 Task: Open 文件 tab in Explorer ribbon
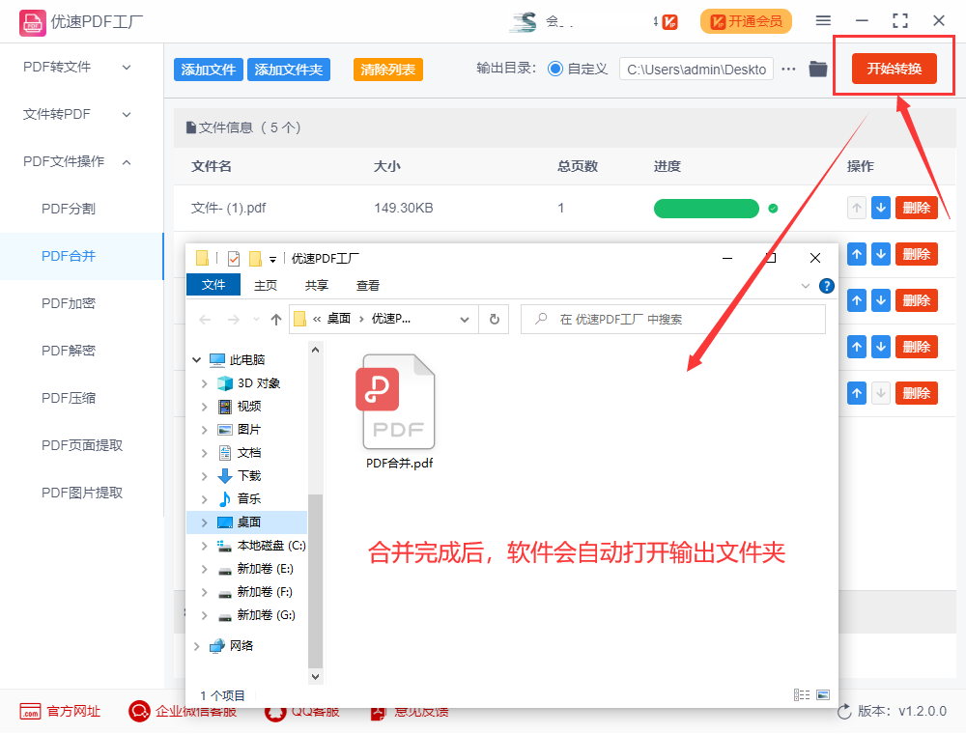[x=213, y=285]
